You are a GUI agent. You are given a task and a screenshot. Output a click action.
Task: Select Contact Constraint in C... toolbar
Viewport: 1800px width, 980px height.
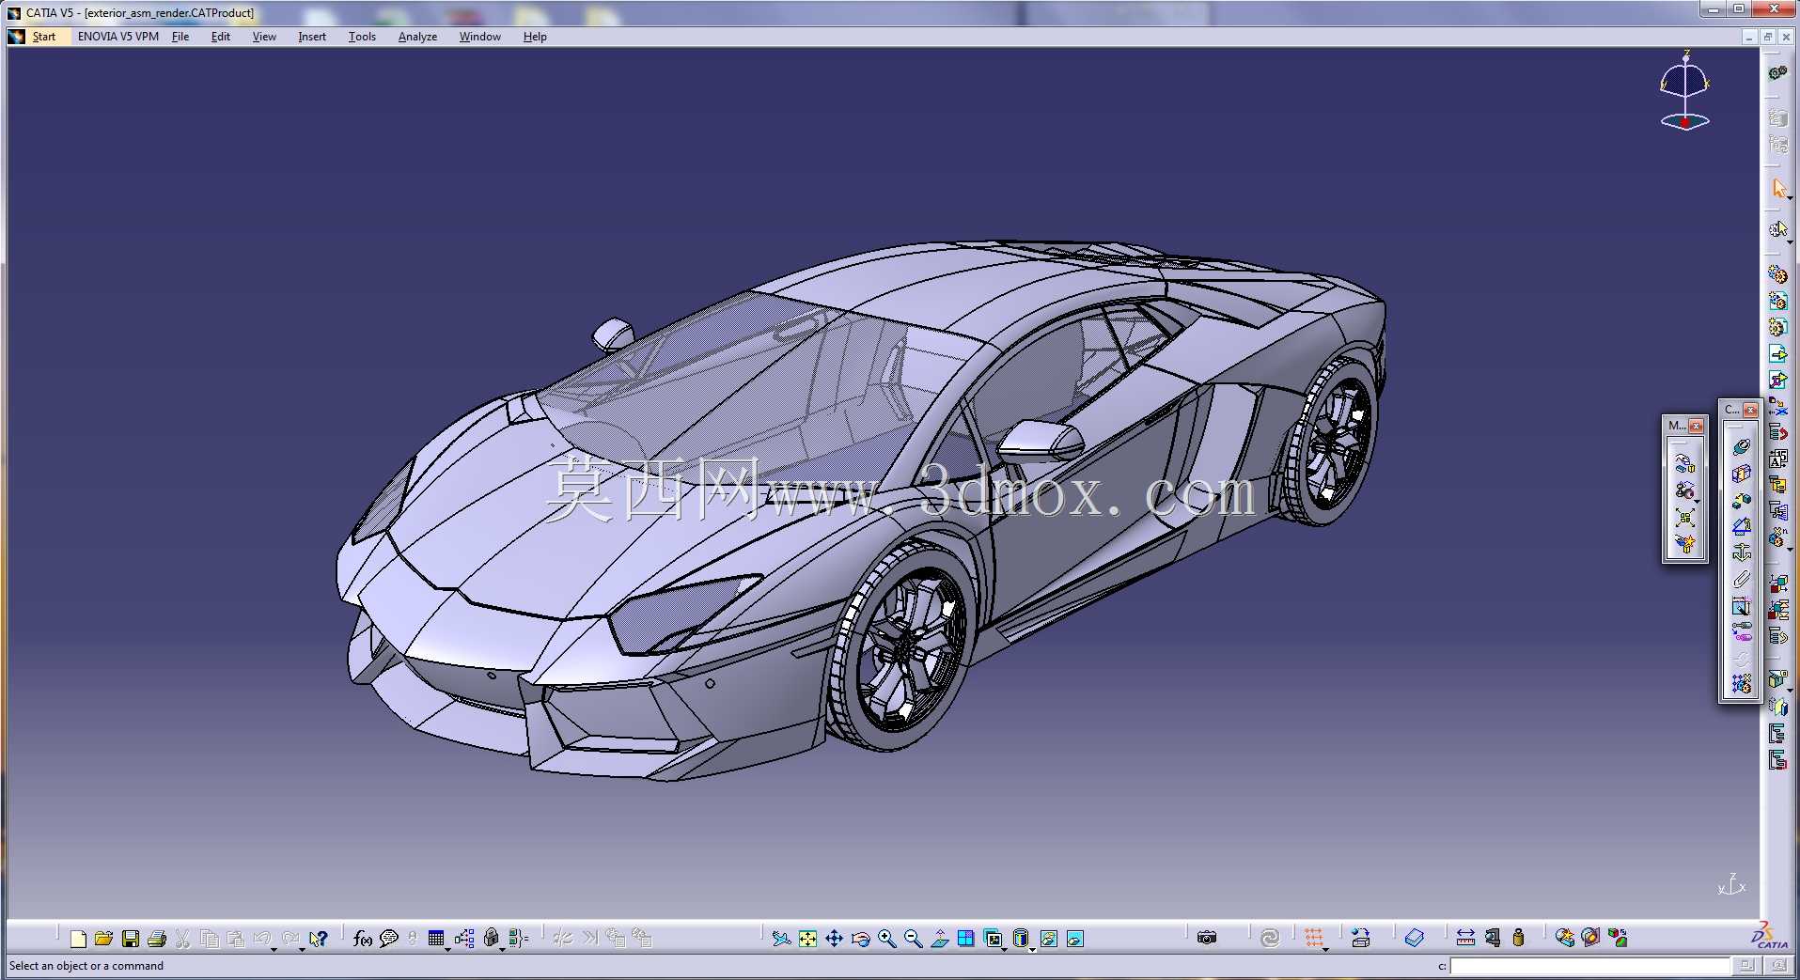1742,474
